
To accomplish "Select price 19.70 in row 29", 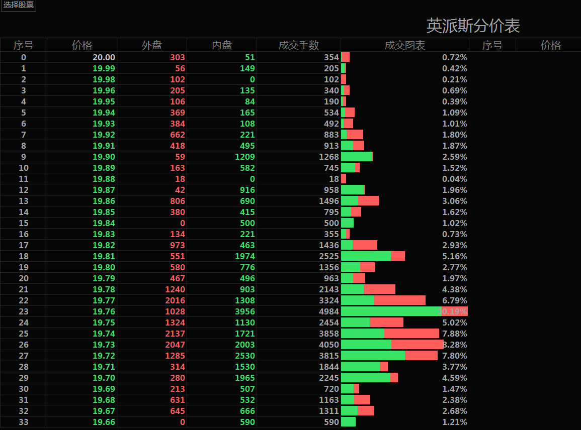I will click(104, 378).
